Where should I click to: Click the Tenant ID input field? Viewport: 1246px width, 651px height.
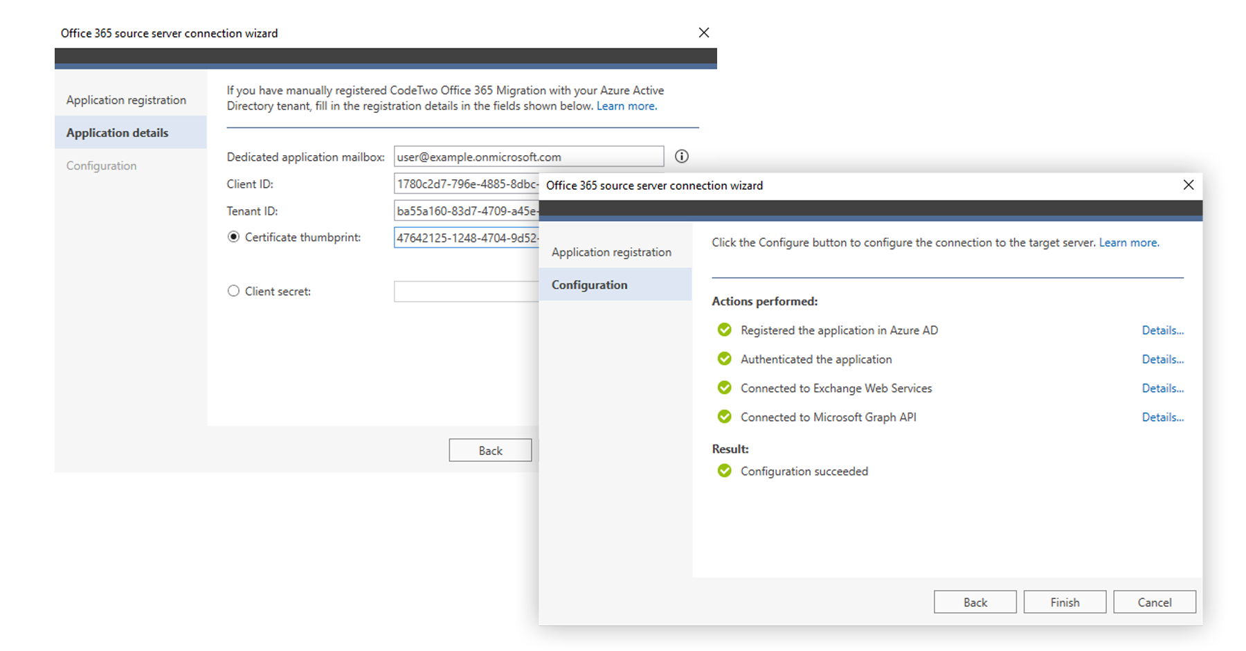click(467, 211)
